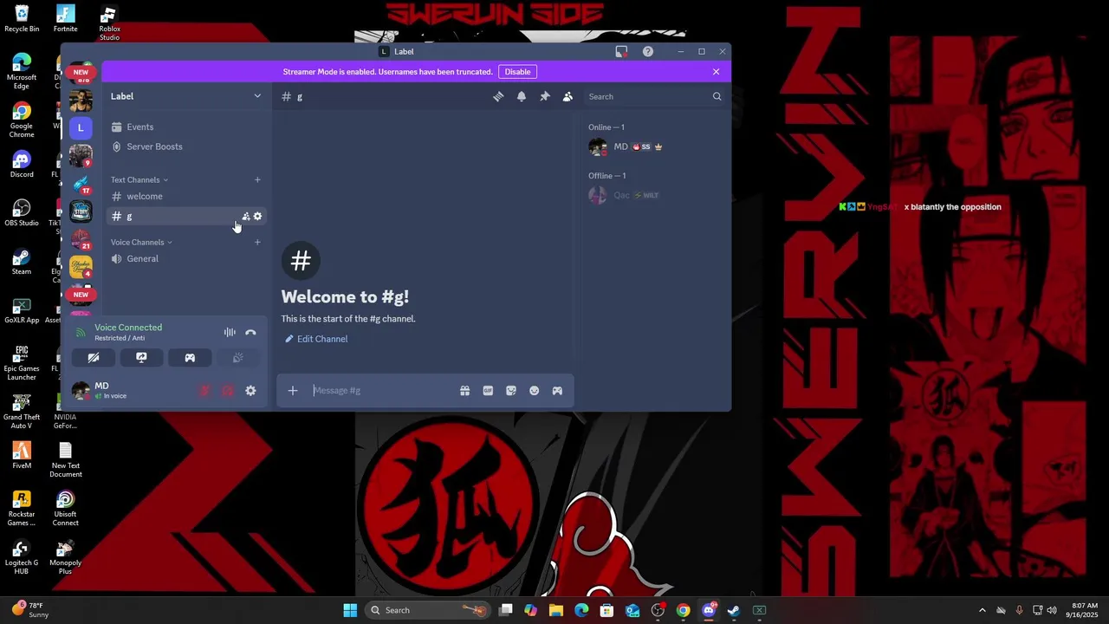Open the server with the 17 badge
The width and height of the screenshot is (1109, 624).
tap(81, 184)
